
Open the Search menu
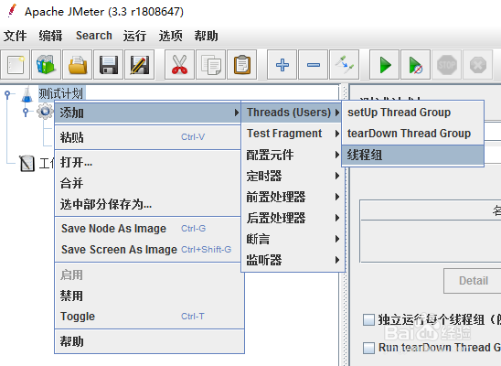pyautogui.click(x=94, y=36)
